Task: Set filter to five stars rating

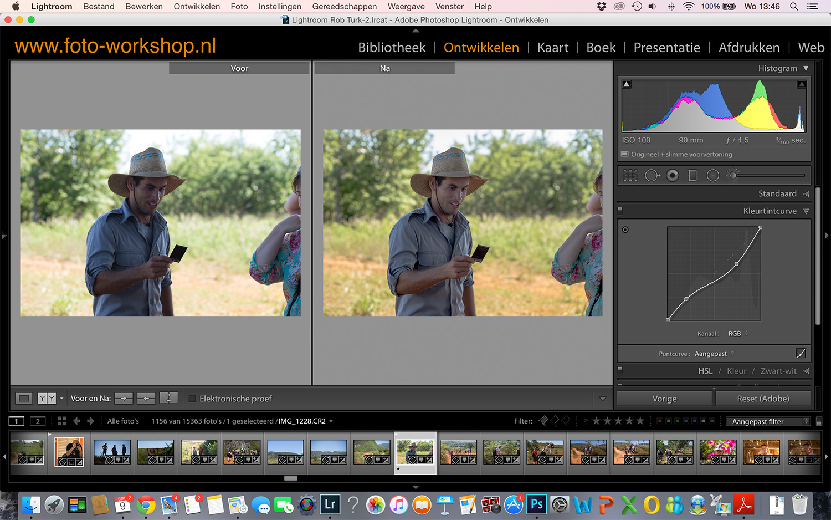Action: tap(640, 421)
